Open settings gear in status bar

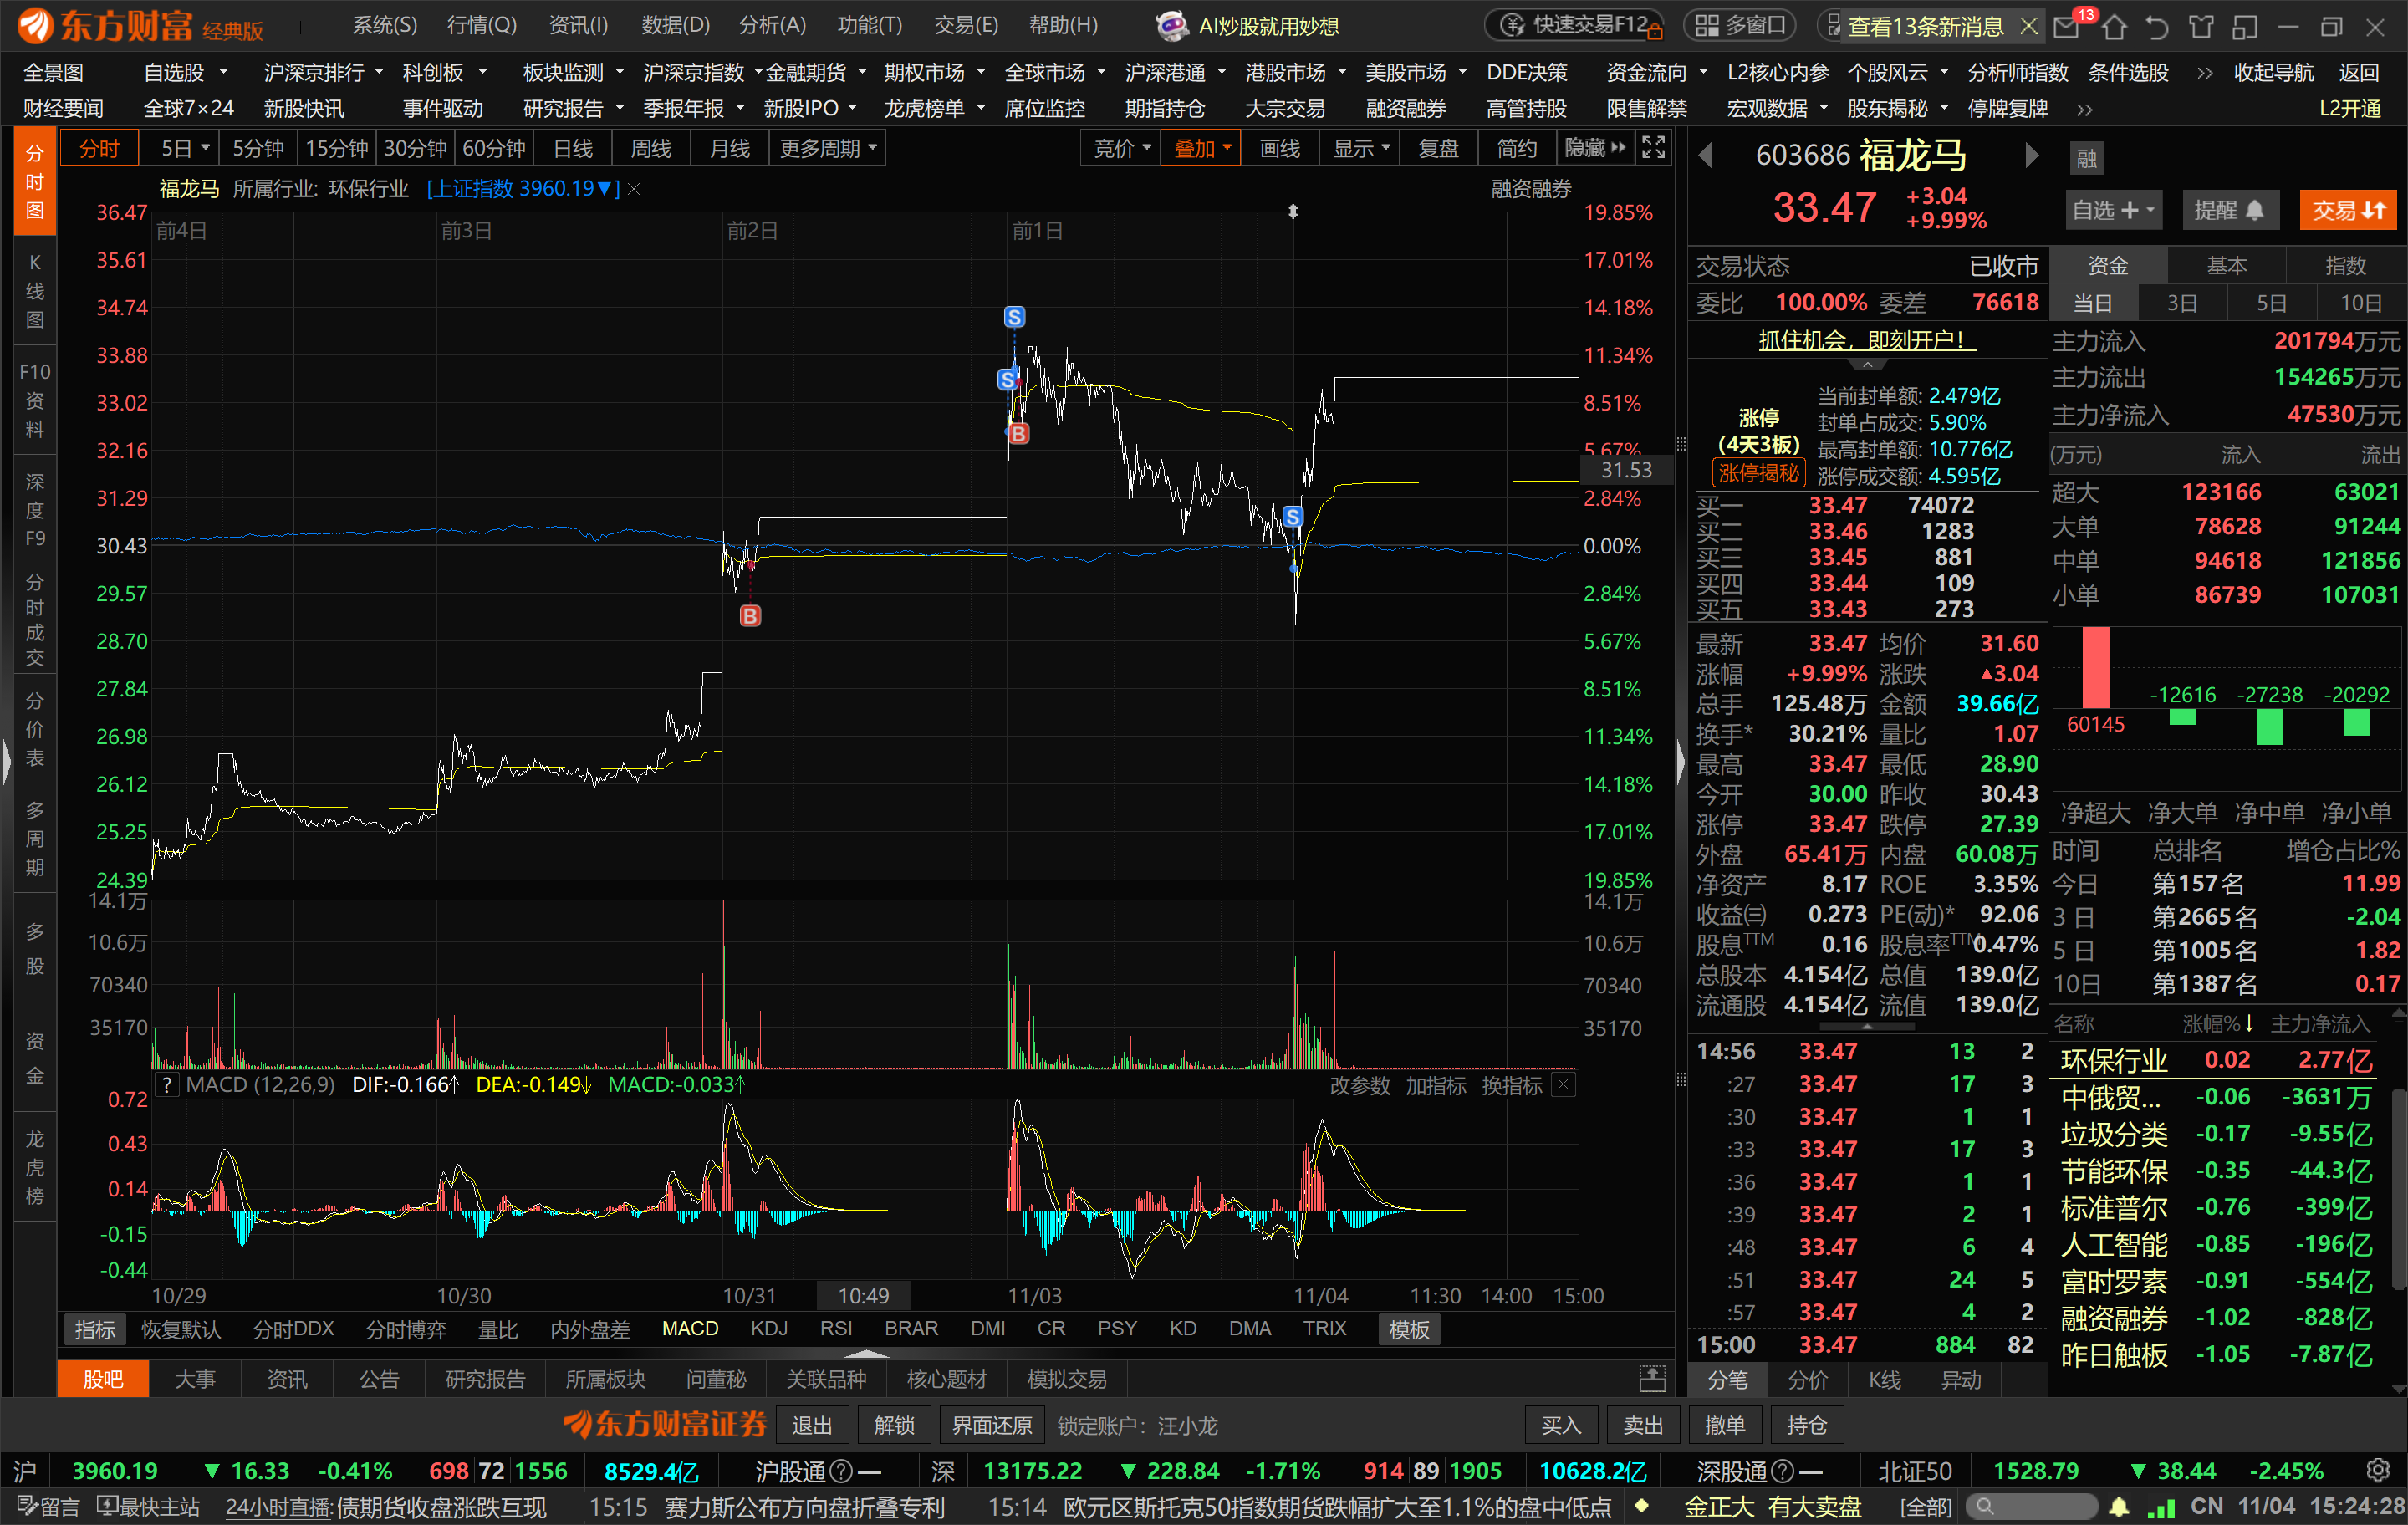pos(2379,1470)
